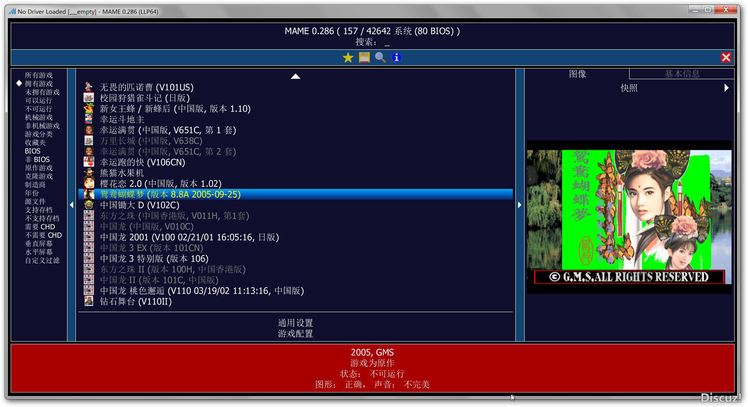Click the magnifying glass search icon
The height and width of the screenshot is (407, 748).
click(380, 58)
